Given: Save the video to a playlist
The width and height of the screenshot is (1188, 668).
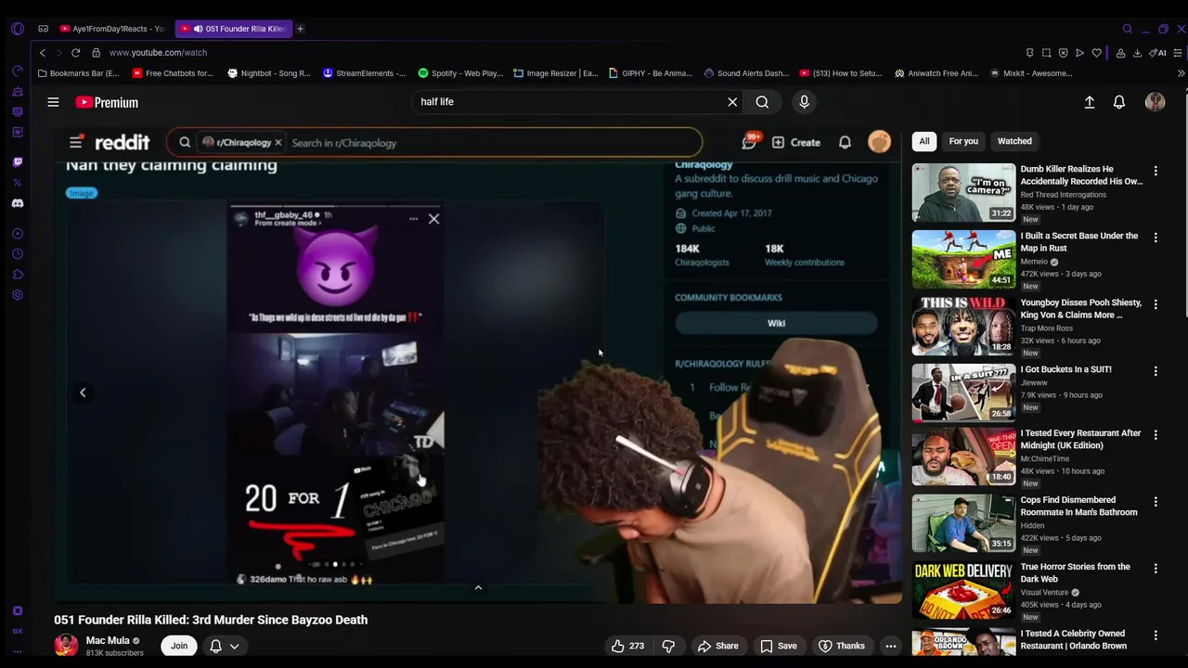Looking at the screenshot, I should point(778,646).
